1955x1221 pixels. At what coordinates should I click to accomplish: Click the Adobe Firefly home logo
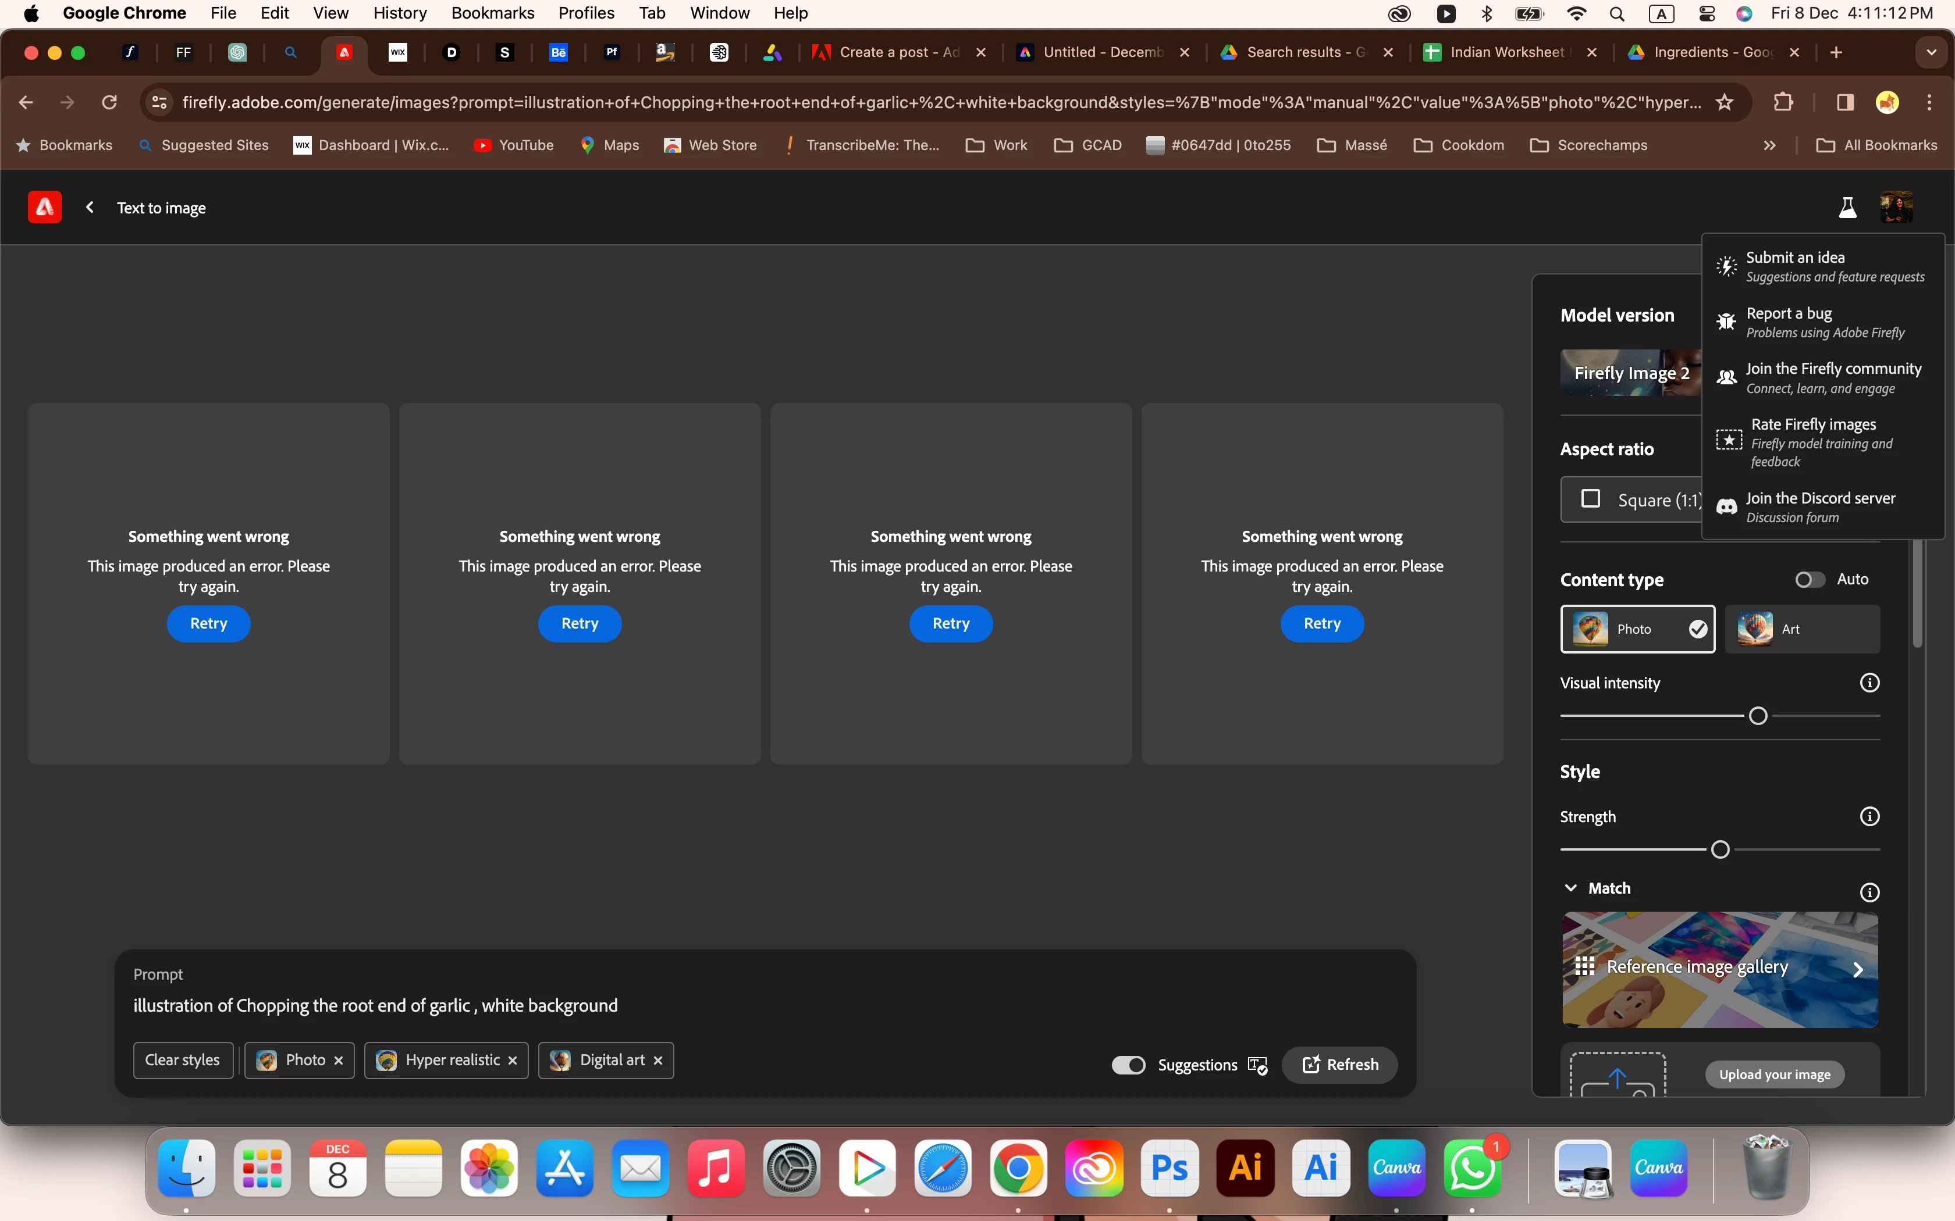click(x=44, y=208)
